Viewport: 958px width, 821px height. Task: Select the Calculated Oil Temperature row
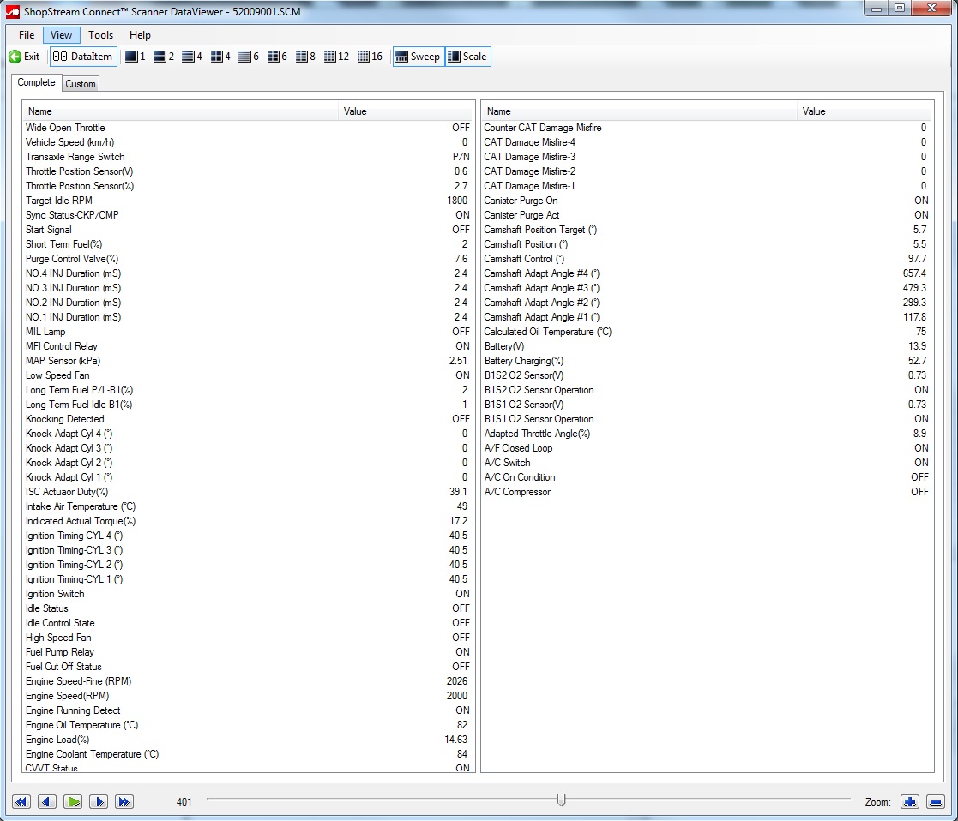(707, 332)
